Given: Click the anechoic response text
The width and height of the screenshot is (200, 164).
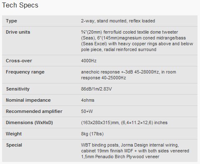Looking at the screenshot, I should click(x=128, y=75).
